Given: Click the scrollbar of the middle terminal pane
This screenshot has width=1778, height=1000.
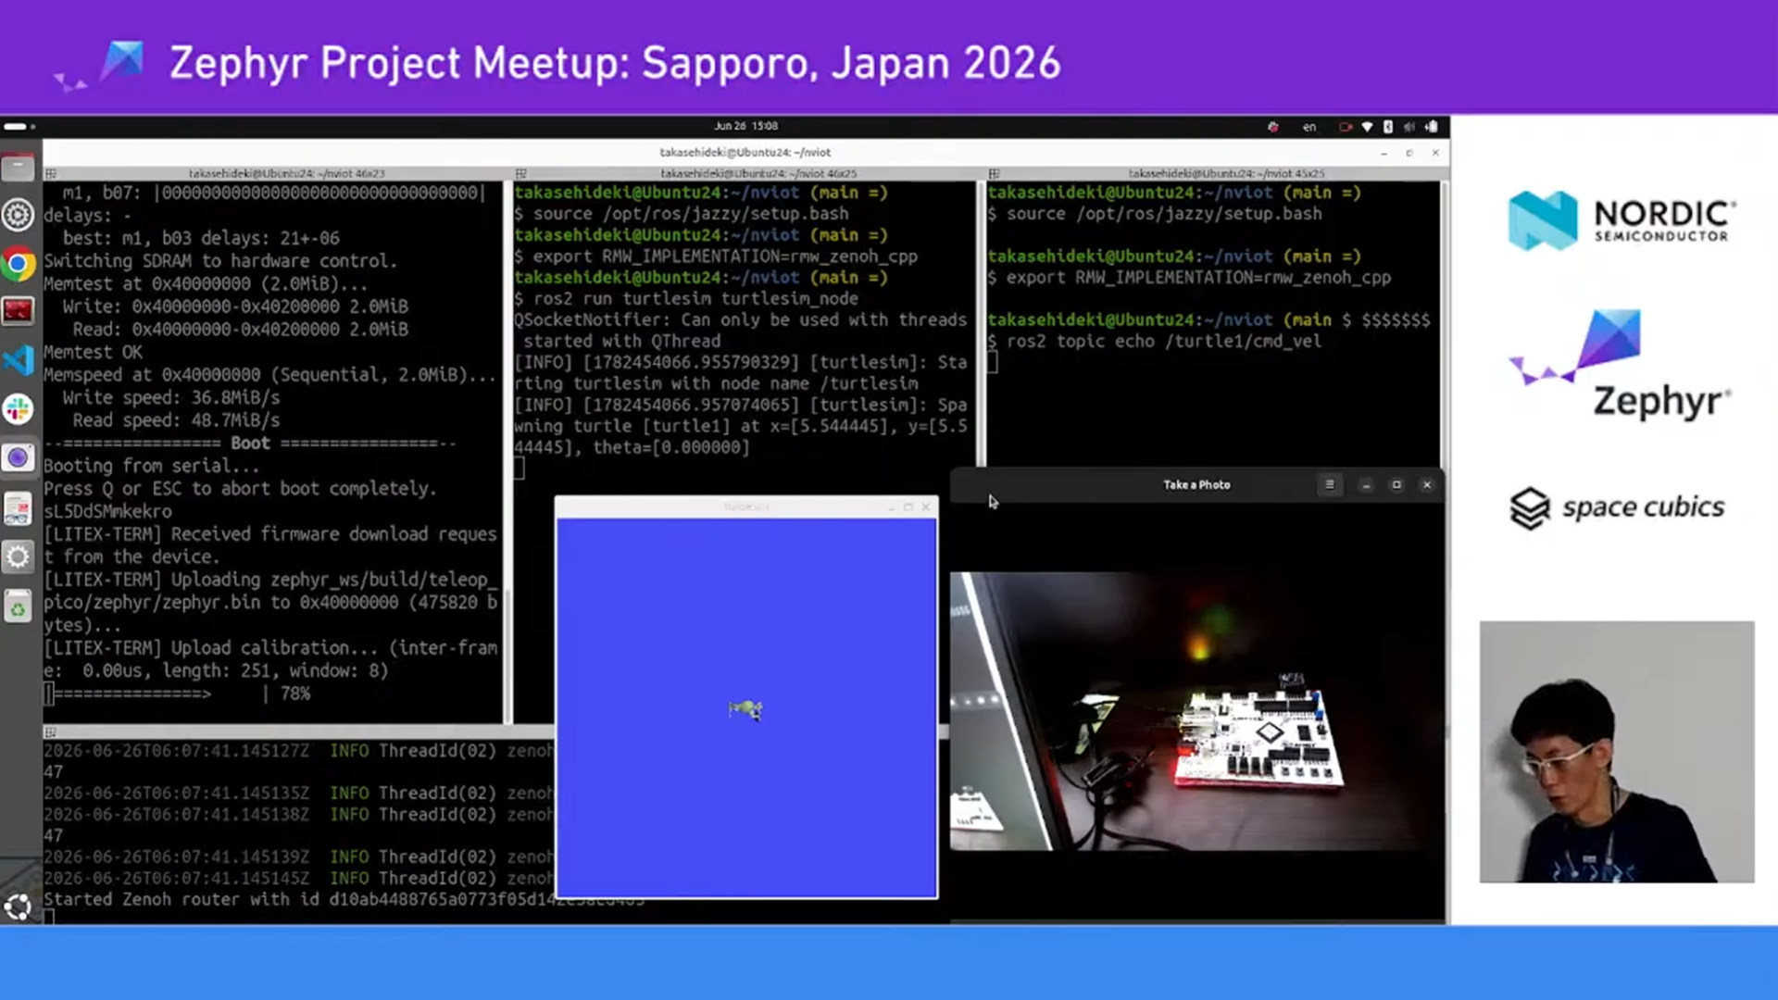Looking at the screenshot, I should click(979, 324).
